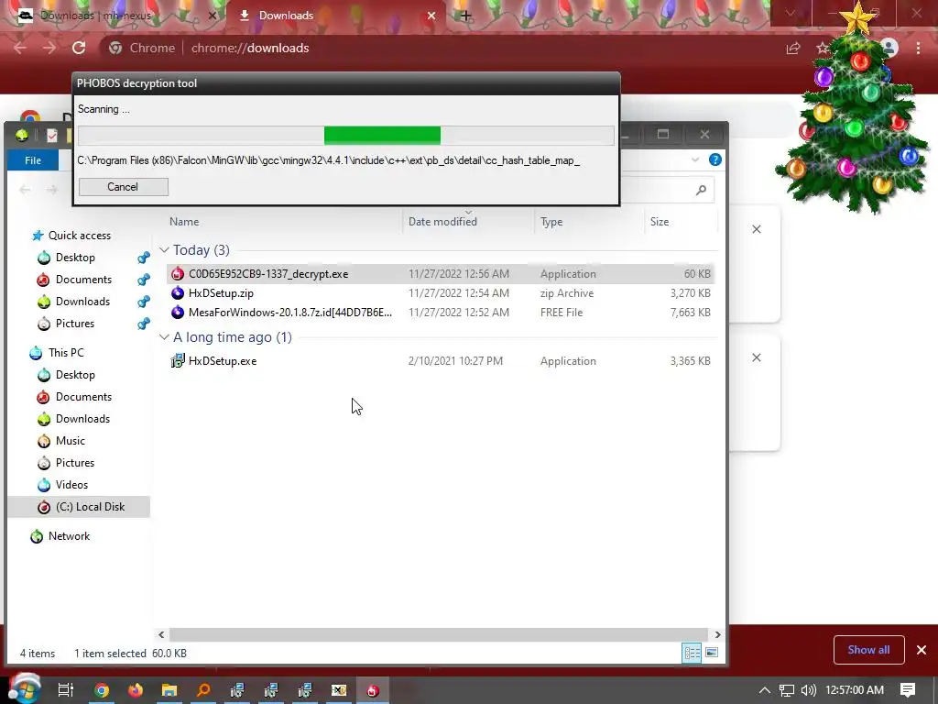Screen dimensions: 938x704
Task: Open the notification center icon
Action: 908,690
